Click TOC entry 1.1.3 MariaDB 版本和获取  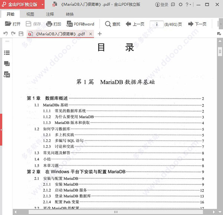123,123
